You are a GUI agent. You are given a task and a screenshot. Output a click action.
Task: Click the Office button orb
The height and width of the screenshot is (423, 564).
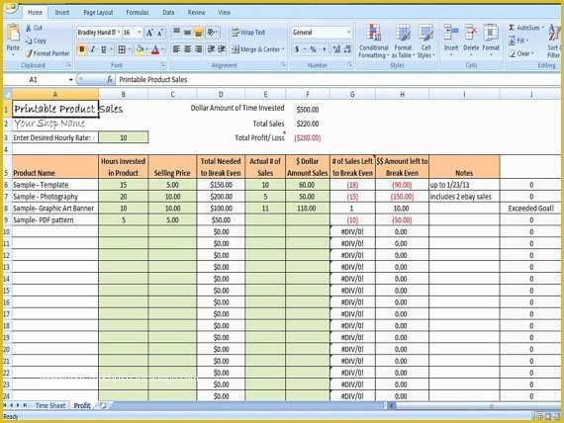pyautogui.click(x=11, y=8)
